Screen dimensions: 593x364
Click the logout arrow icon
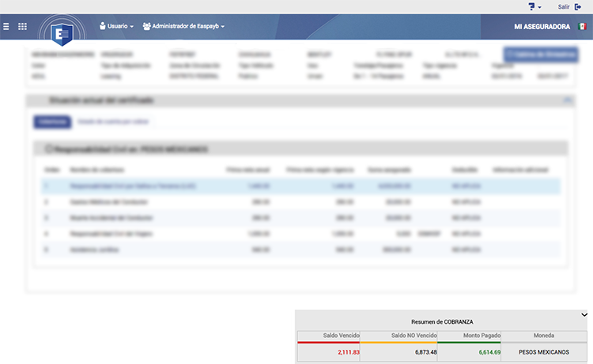pyautogui.click(x=578, y=7)
